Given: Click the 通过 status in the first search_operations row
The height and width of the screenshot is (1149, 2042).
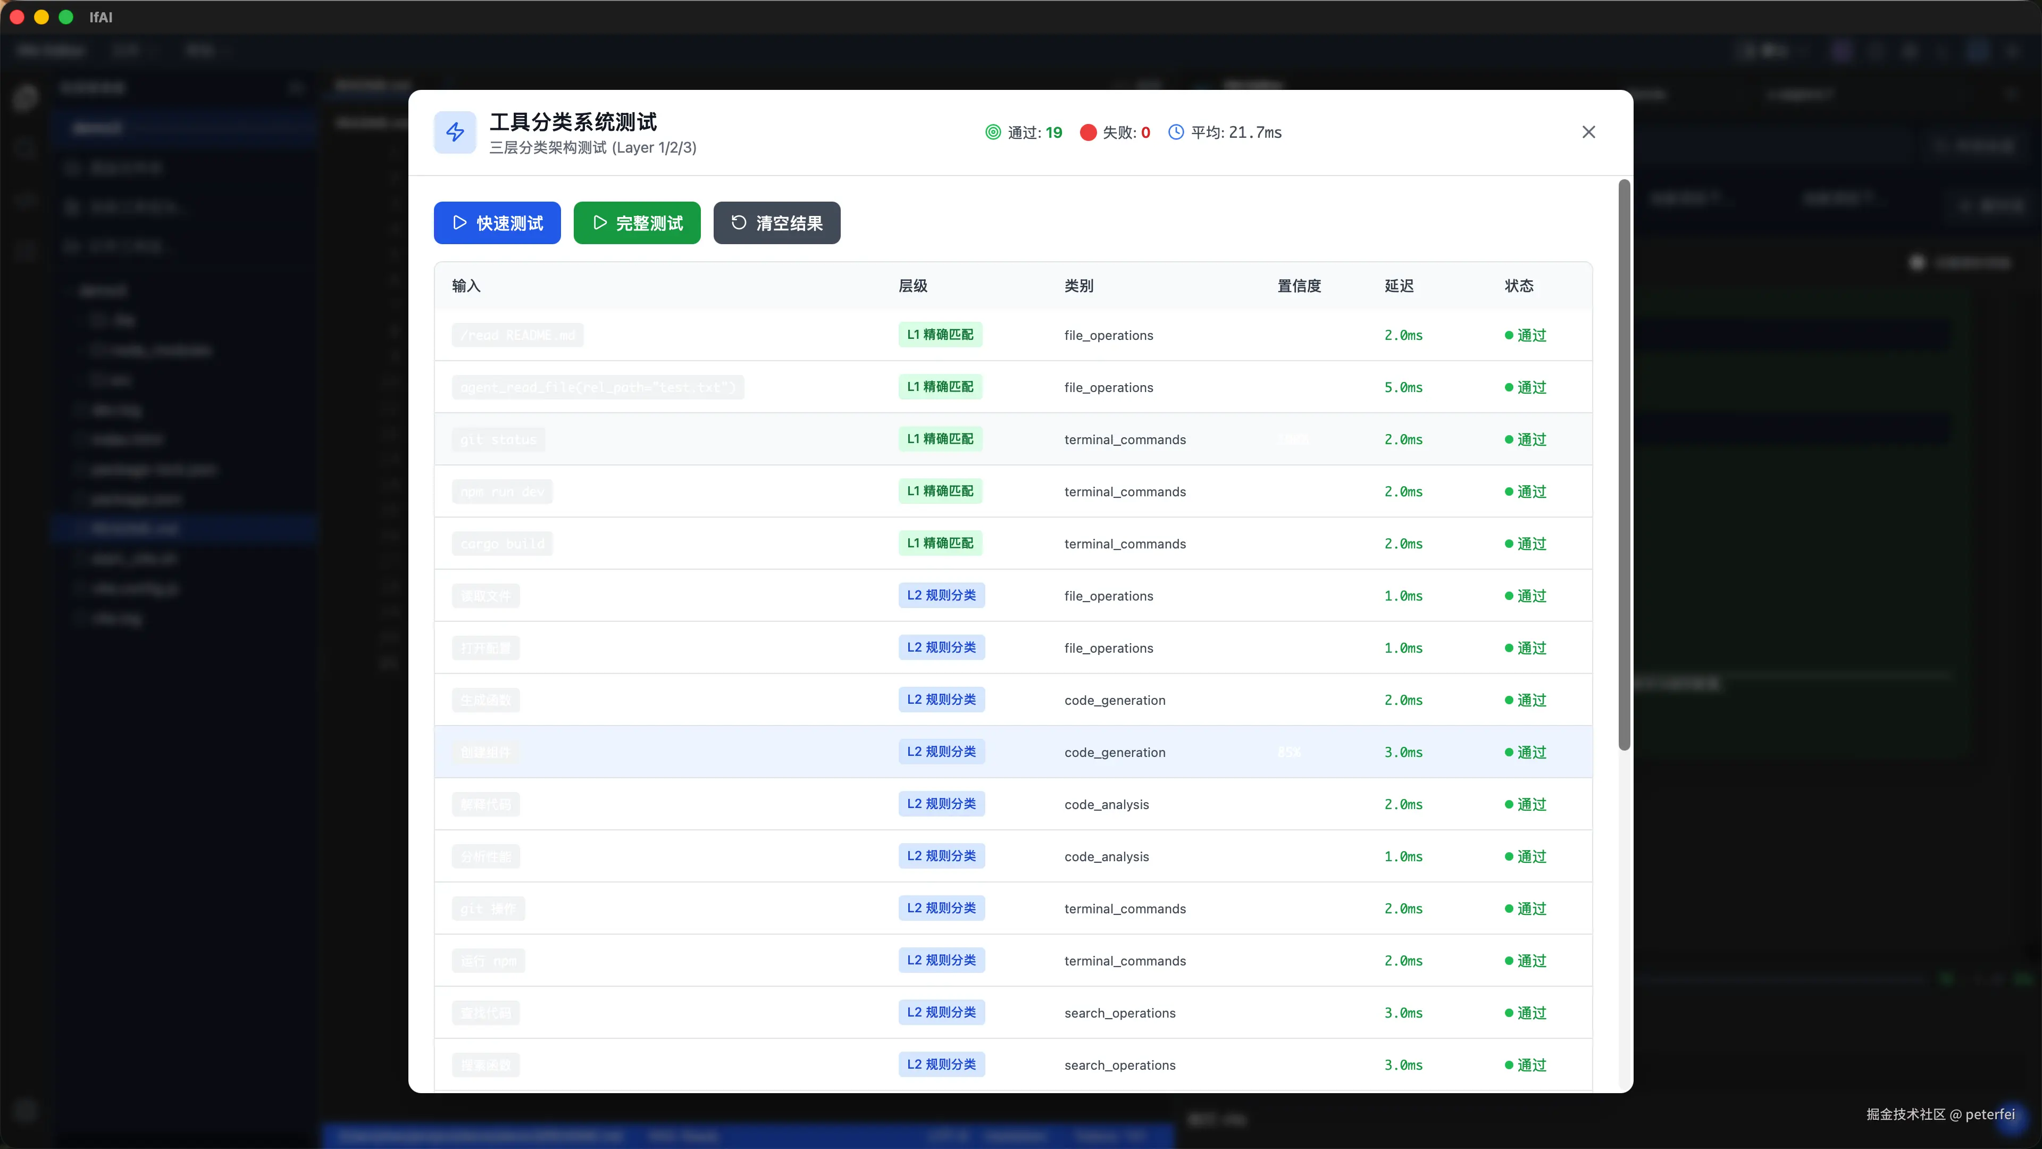Looking at the screenshot, I should click(x=1531, y=1013).
